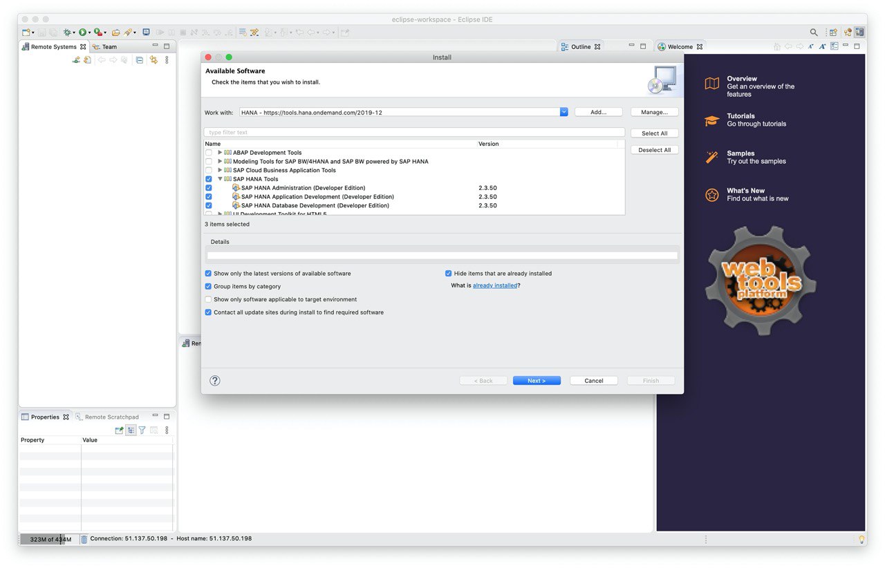The height and width of the screenshot is (568, 885).
Task: Click the Reduce font size icon in Welcome
Action: coord(810,46)
